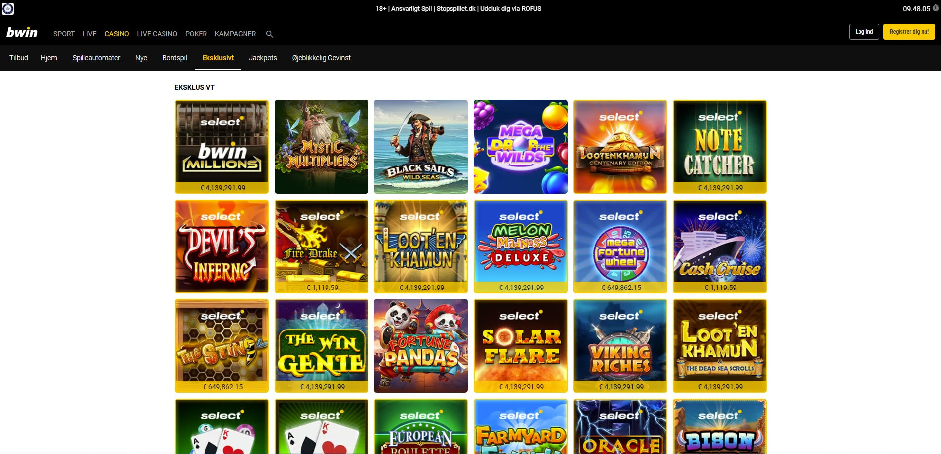Launch the Fire Drake game
Image resolution: width=941 pixels, height=454 pixels.
322,247
